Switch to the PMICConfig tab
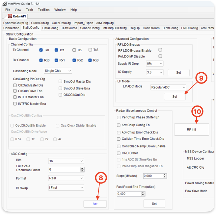This screenshot has height=215, width=216. click(190, 28)
